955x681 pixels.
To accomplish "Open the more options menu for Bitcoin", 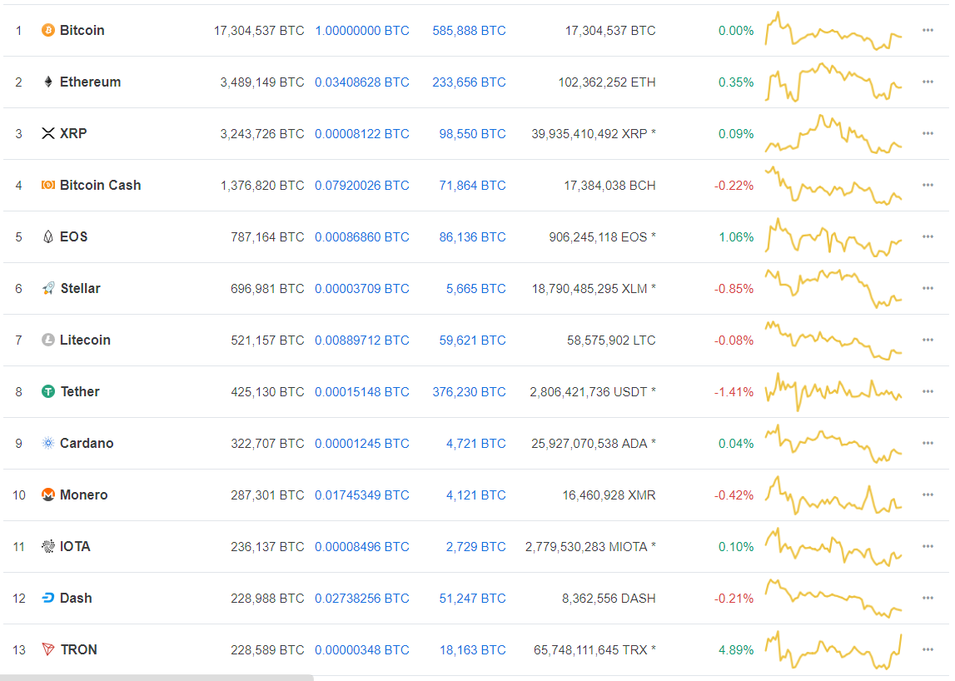I will 928,31.
